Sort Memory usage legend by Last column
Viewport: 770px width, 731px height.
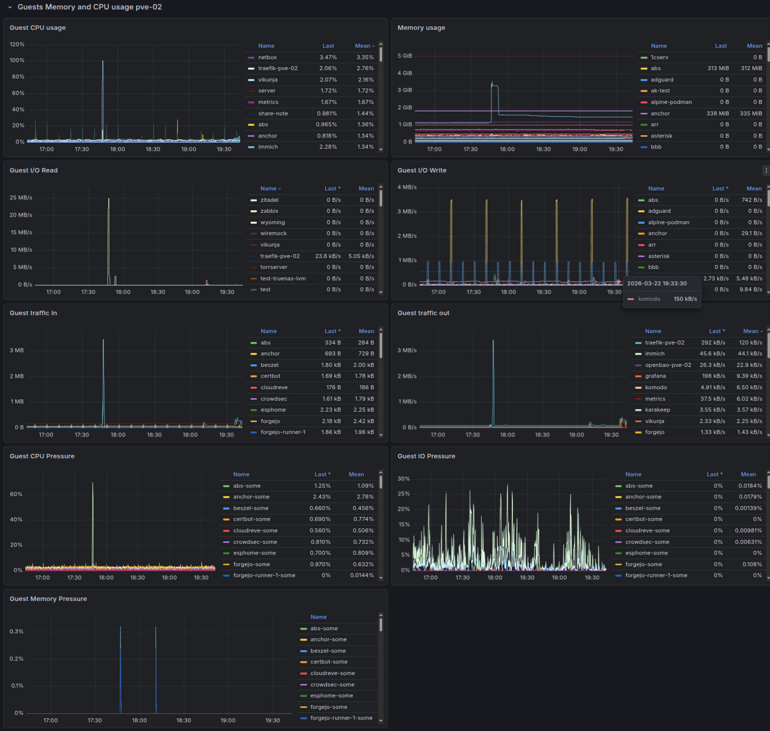tap(720, 46)
